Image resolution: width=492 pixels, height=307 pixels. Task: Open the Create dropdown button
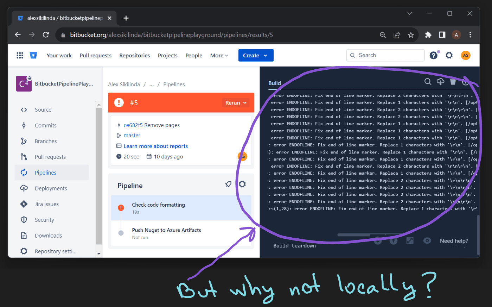256,55
